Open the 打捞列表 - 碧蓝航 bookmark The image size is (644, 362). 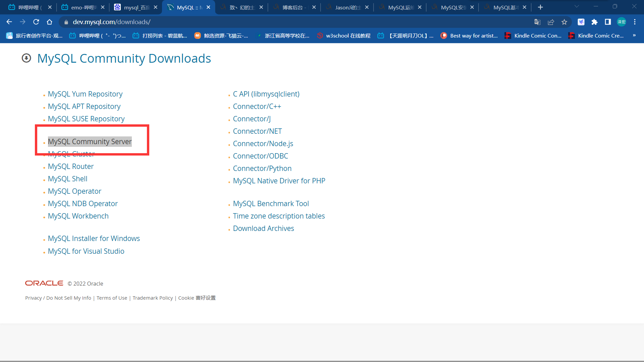pyautogui.click(x=160, y=36)
